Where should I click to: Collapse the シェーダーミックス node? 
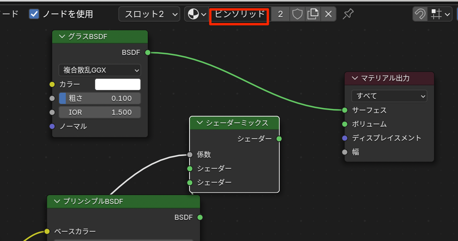click(x=200, y=123)
